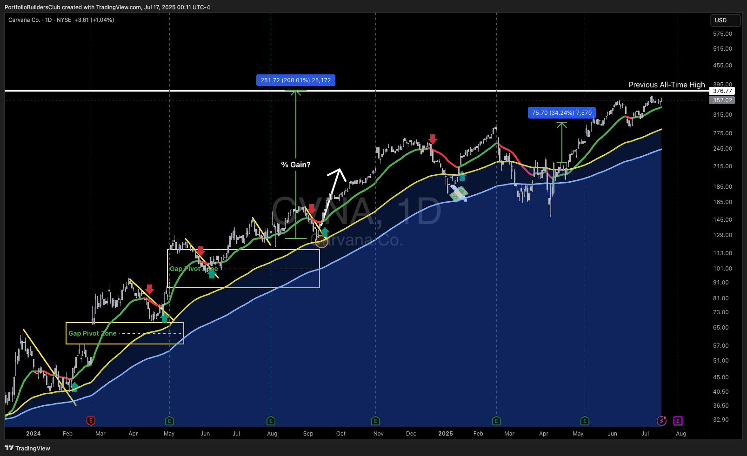
Task: Click the TradingView logo in the bottom corner
Action: tap(27, 448)
